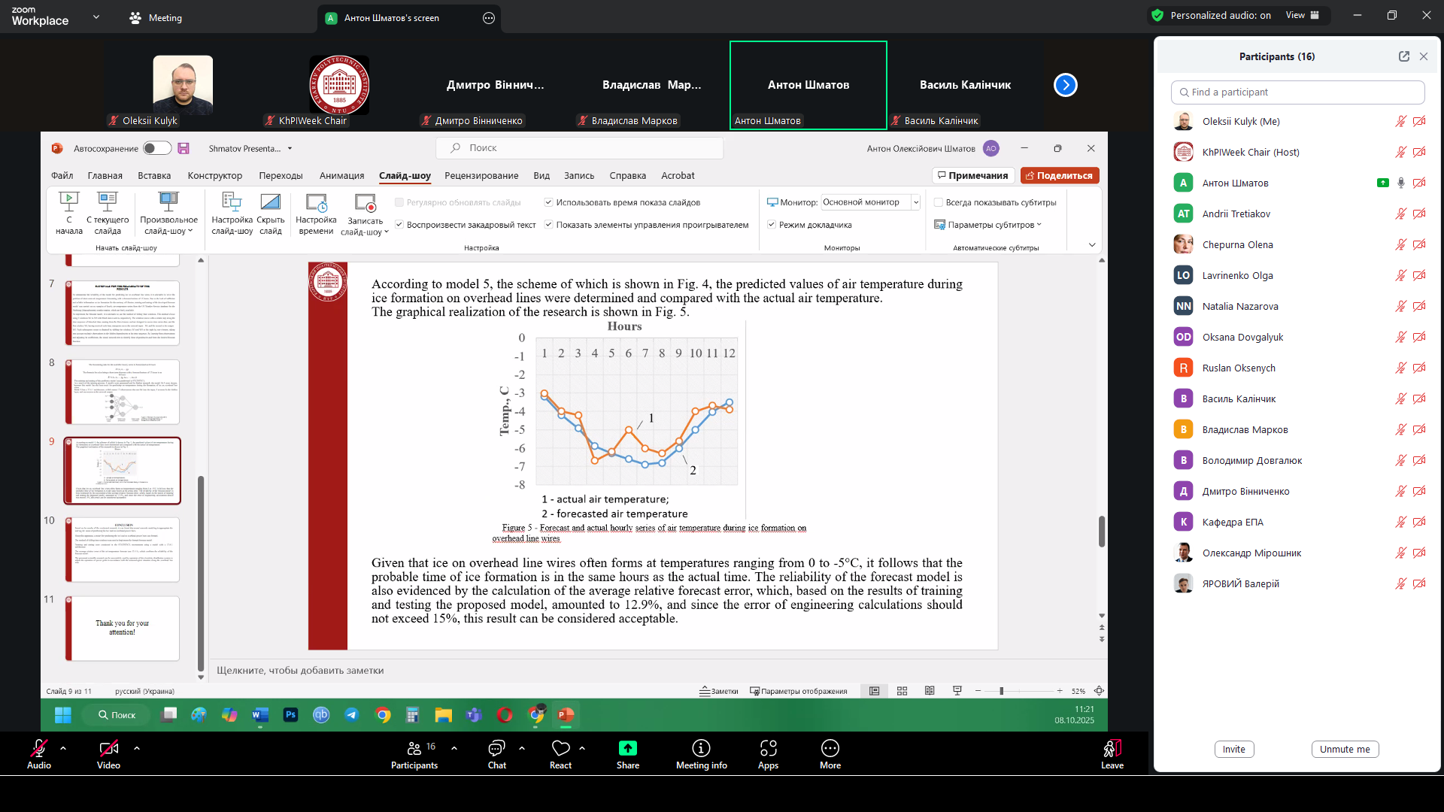
Task: Show the next participant video thumbnails
Action: (x=1065, y=85)
